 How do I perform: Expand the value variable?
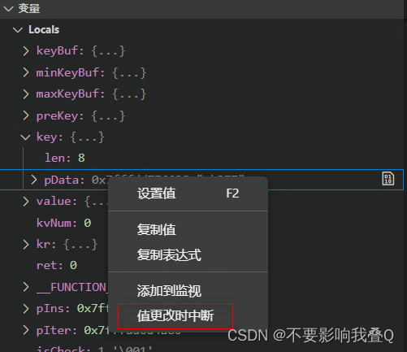coord(26,202)
